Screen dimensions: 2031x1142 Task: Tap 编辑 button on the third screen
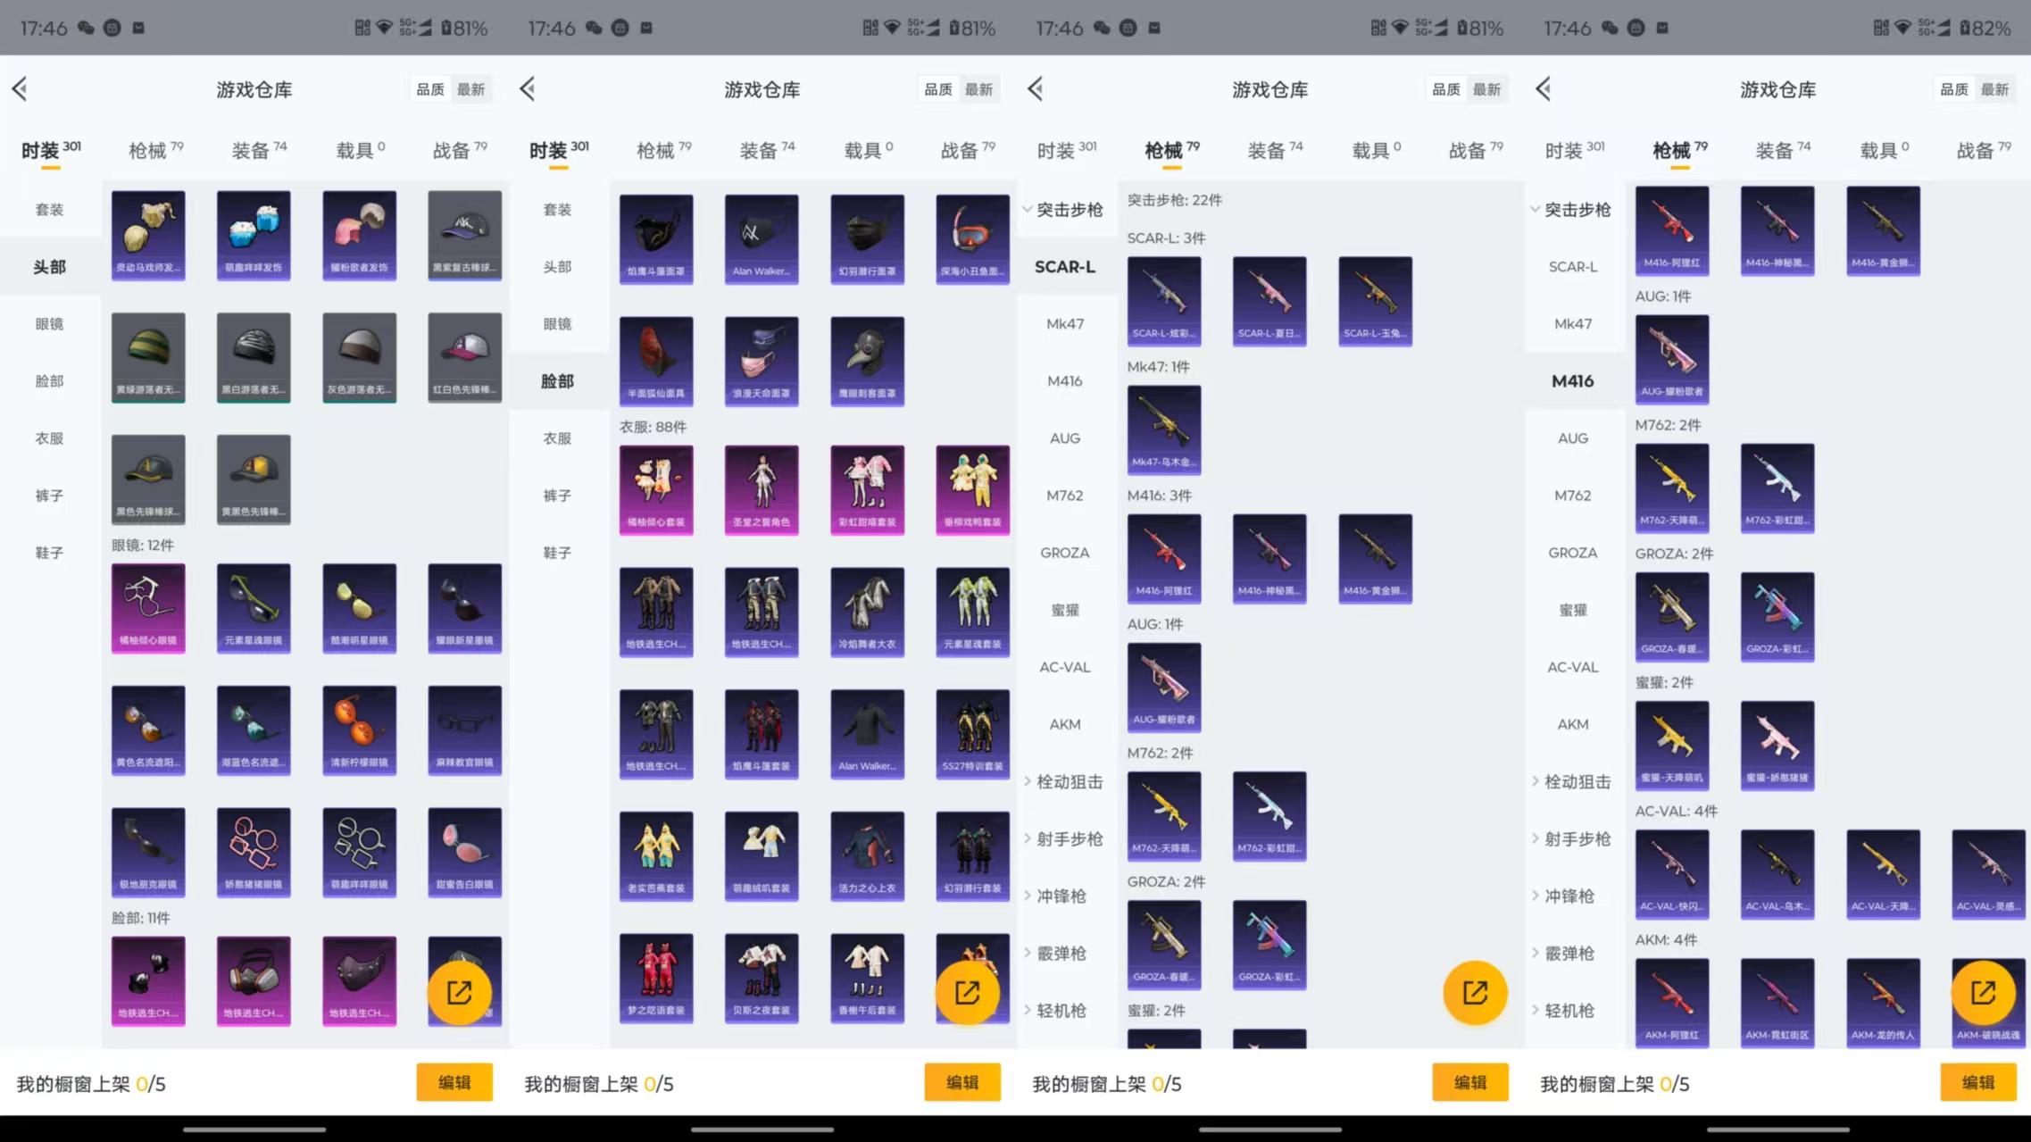click(1470, 1082)
